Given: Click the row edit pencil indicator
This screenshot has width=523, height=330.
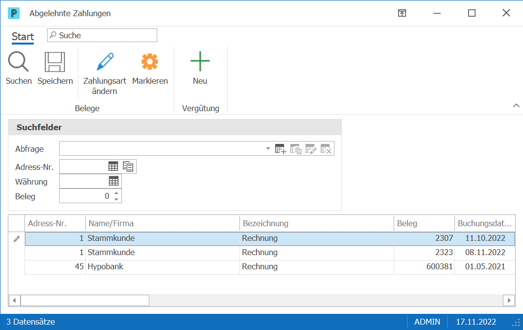Looking at the screenshot, I should click(x=16, y=239).
